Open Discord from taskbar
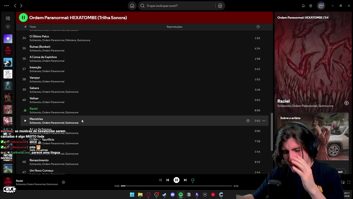 click(x=173, y=195)
